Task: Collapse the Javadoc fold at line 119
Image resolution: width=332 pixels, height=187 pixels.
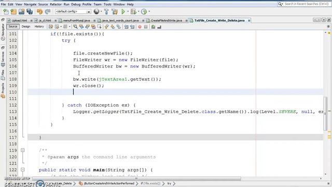Action: tap(23, 150)
